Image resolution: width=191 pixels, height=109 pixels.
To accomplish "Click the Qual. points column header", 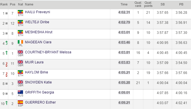I will [148, 4].
